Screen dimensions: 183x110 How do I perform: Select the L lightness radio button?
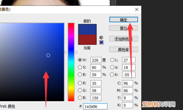(x=112, y=60)
